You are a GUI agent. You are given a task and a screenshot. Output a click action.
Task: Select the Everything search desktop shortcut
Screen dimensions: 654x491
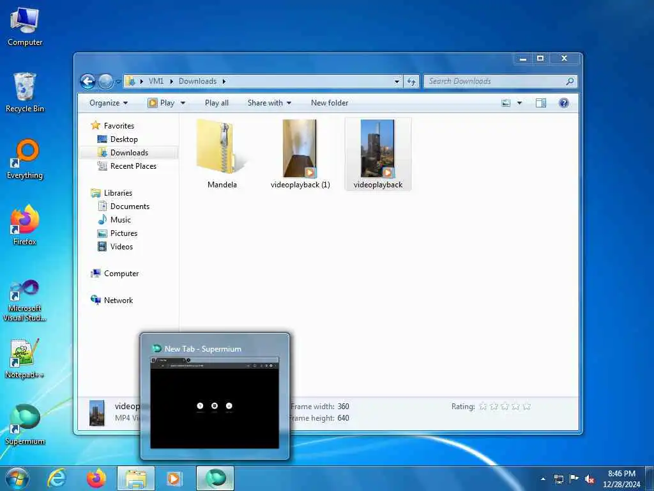pos(25,159)
